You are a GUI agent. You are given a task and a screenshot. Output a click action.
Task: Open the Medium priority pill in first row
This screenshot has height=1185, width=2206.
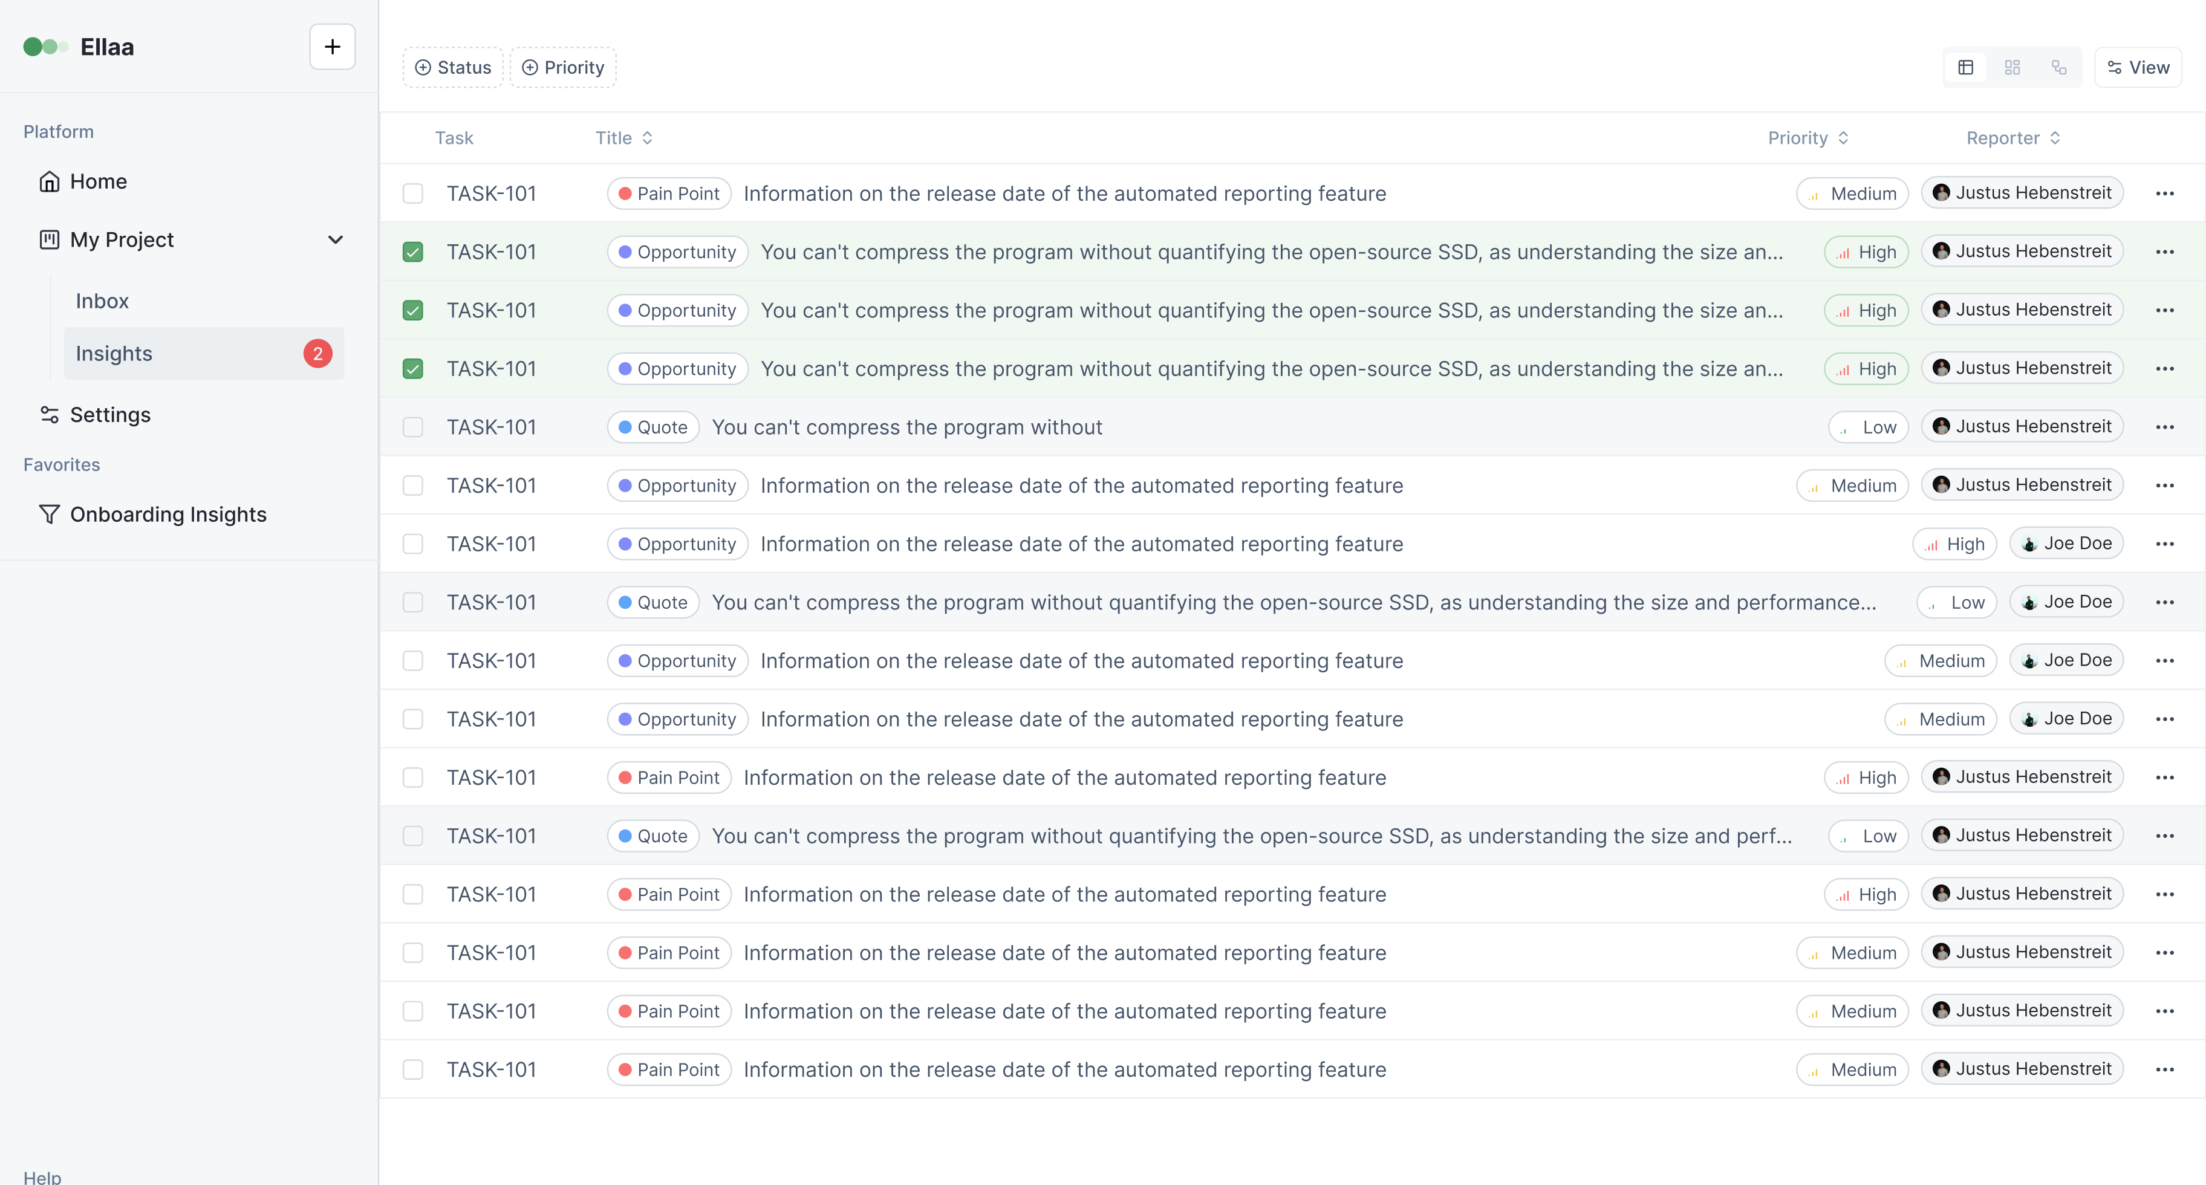tap(1852, 193)
